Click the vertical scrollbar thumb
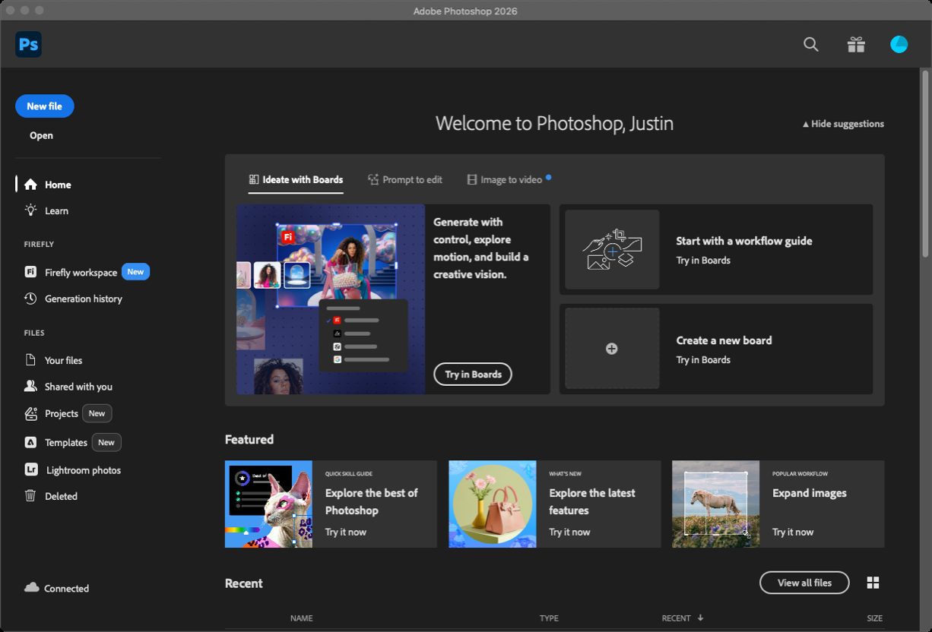932x632 pixels. pos(925,163)
